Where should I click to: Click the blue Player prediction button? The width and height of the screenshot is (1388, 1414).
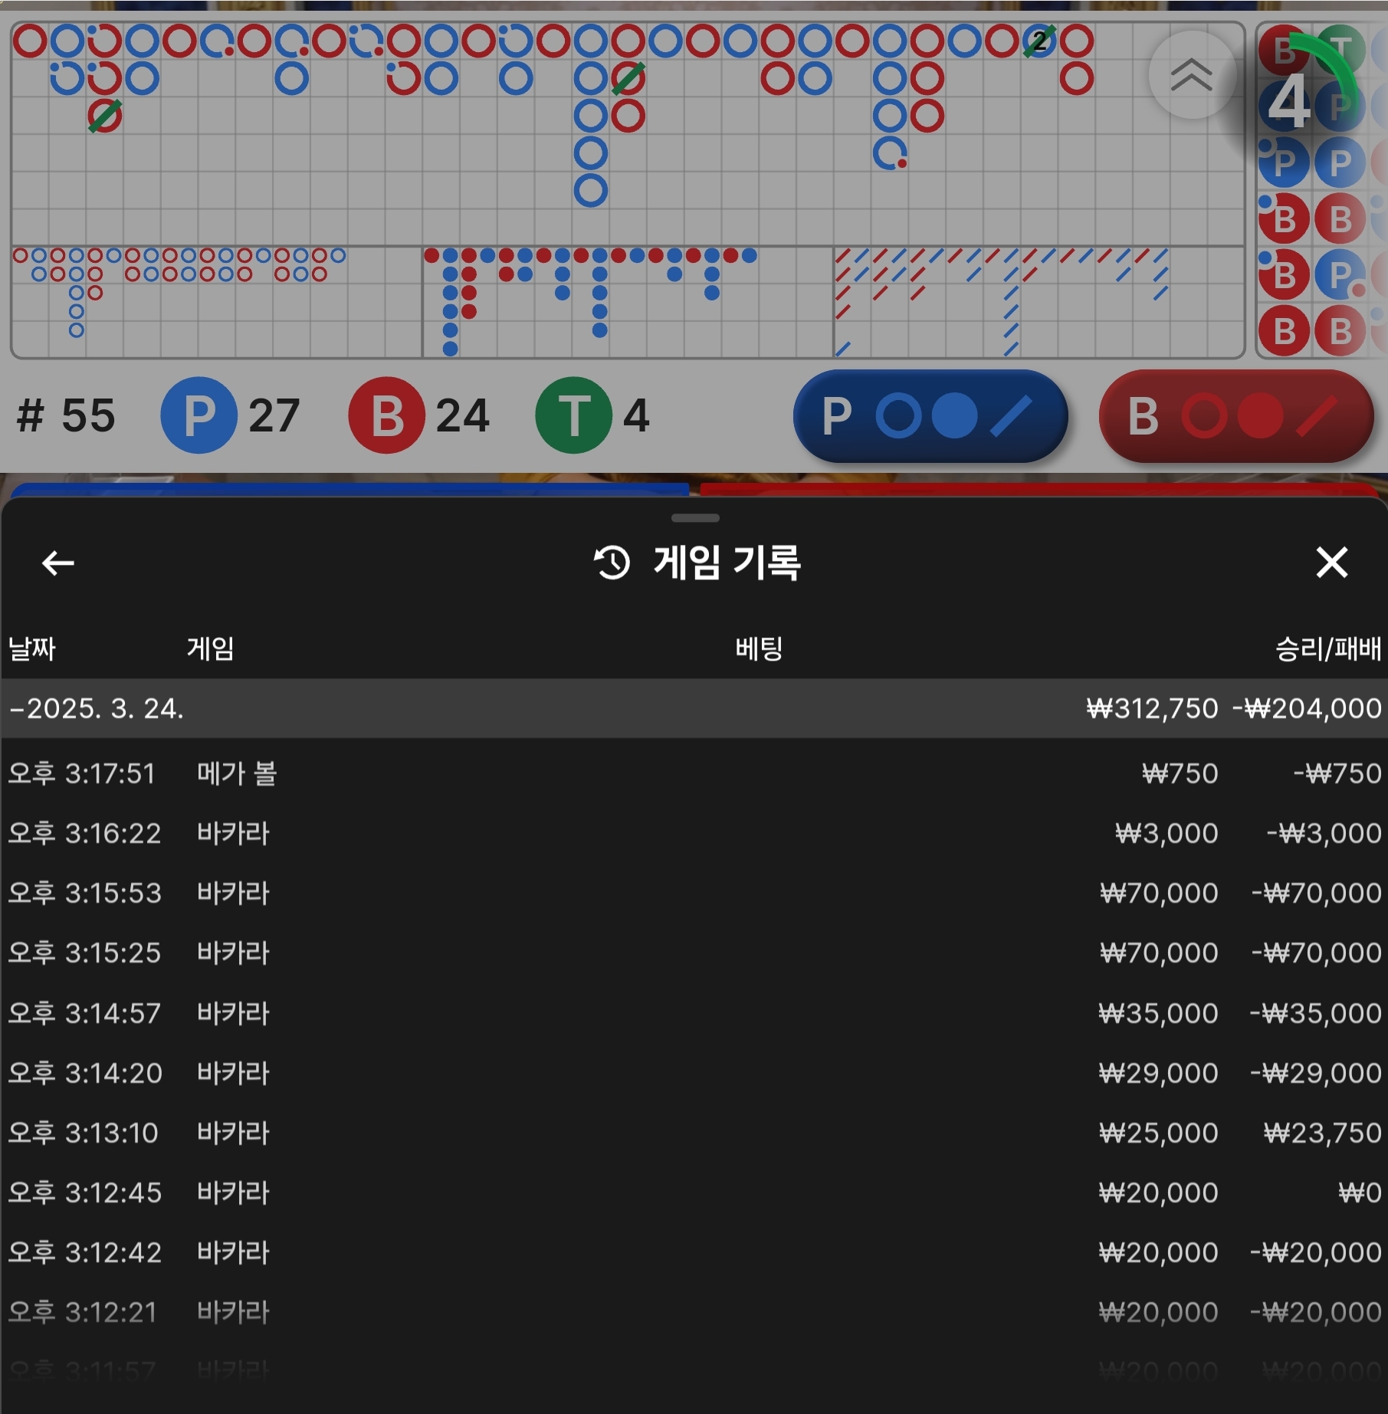click(930, 416)
